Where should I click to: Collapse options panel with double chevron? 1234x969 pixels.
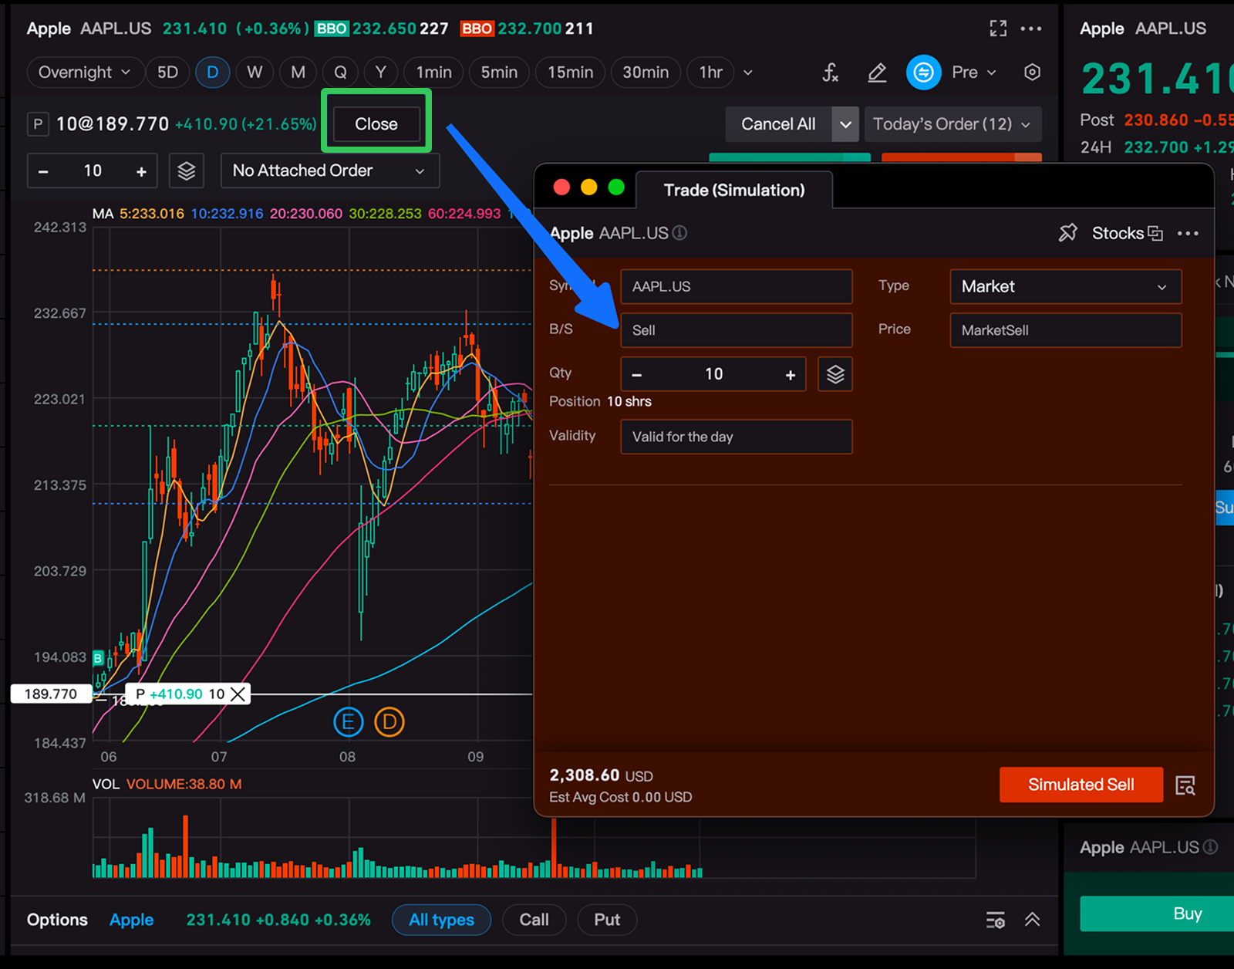tap(1032, 920)
